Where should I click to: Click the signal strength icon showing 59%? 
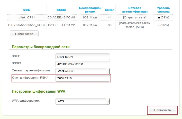158,17
